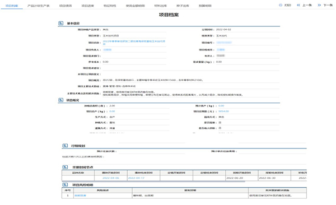Click the double-left arrow for 上一条
Image resolution: width=336 pixels, height=205 pixels.
tap(298, 5)
